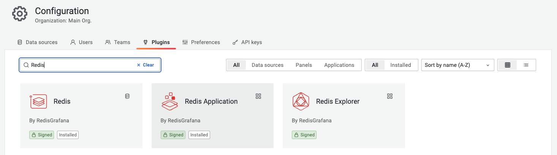Go to the Preferences tab
Image resolution: width=557 pixels, height=155 pixels.
[x=201, y=42]
